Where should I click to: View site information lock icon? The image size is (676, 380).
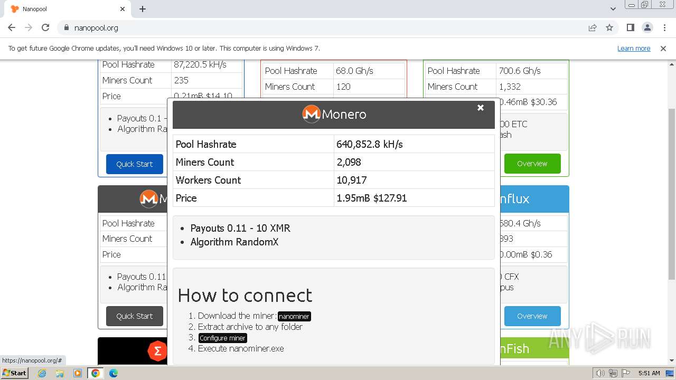click(x=66, y=27)
